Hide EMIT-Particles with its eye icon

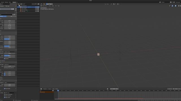(x=37, y=7)
